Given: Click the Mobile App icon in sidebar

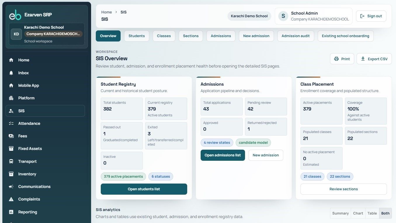Looking at the screenshot, I should (x=11, y=85).
